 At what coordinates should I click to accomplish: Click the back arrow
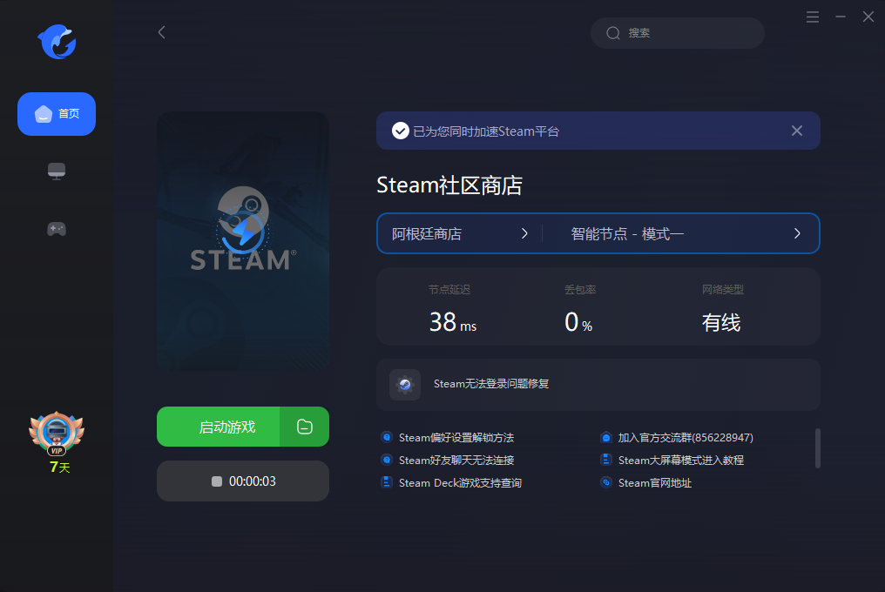click(x=161, y=32)
